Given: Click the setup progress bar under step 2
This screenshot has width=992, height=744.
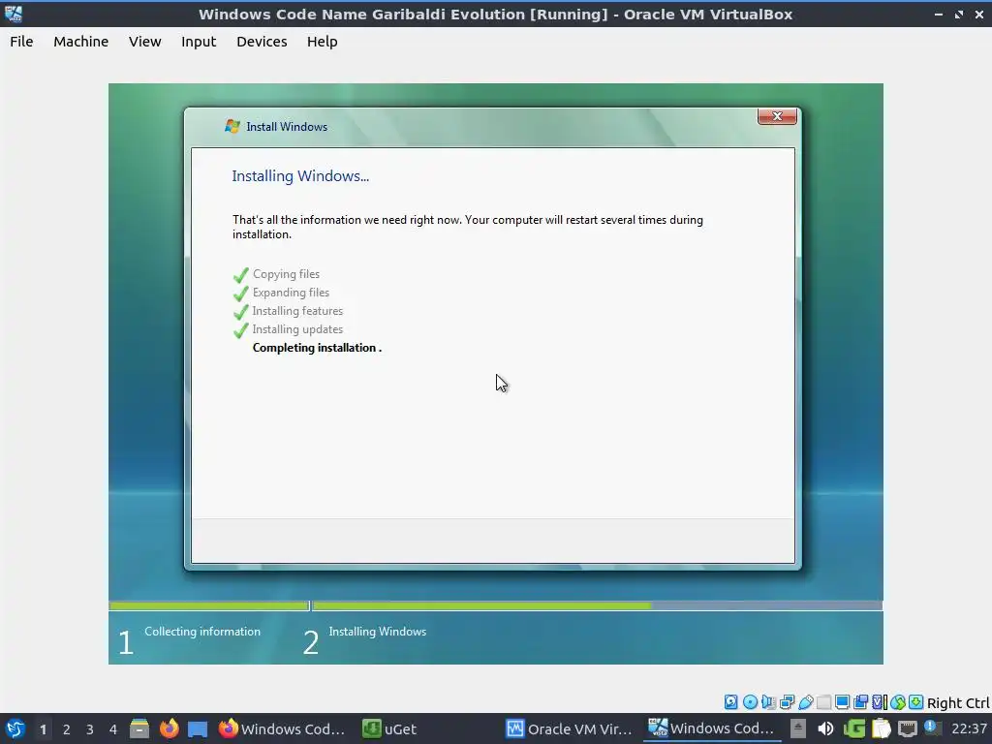Looking at the screenshot, I should pyautogui.click(x=597, y=606).
